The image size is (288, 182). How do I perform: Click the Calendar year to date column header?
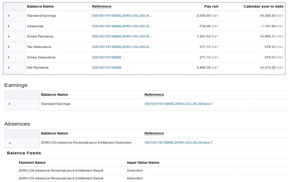coord(263,7)
